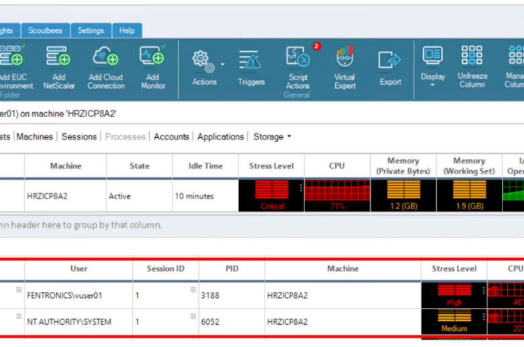Sort processes by Machine column header
This screenshot has height=347, width=524.
click(x=343, y=269)
